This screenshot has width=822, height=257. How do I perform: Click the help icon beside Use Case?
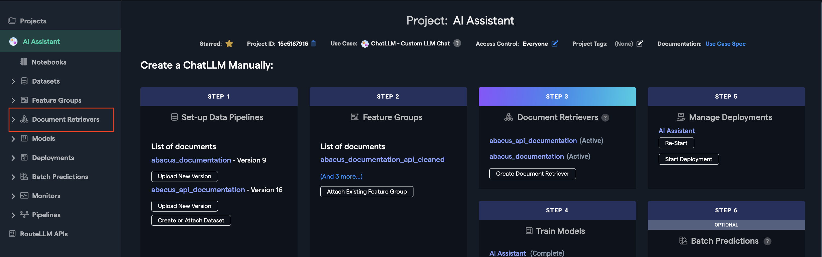[x=457, y=43]
